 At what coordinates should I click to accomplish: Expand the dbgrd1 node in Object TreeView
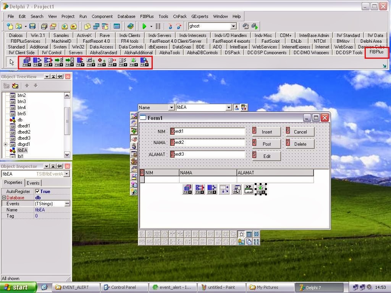[5, 144]
